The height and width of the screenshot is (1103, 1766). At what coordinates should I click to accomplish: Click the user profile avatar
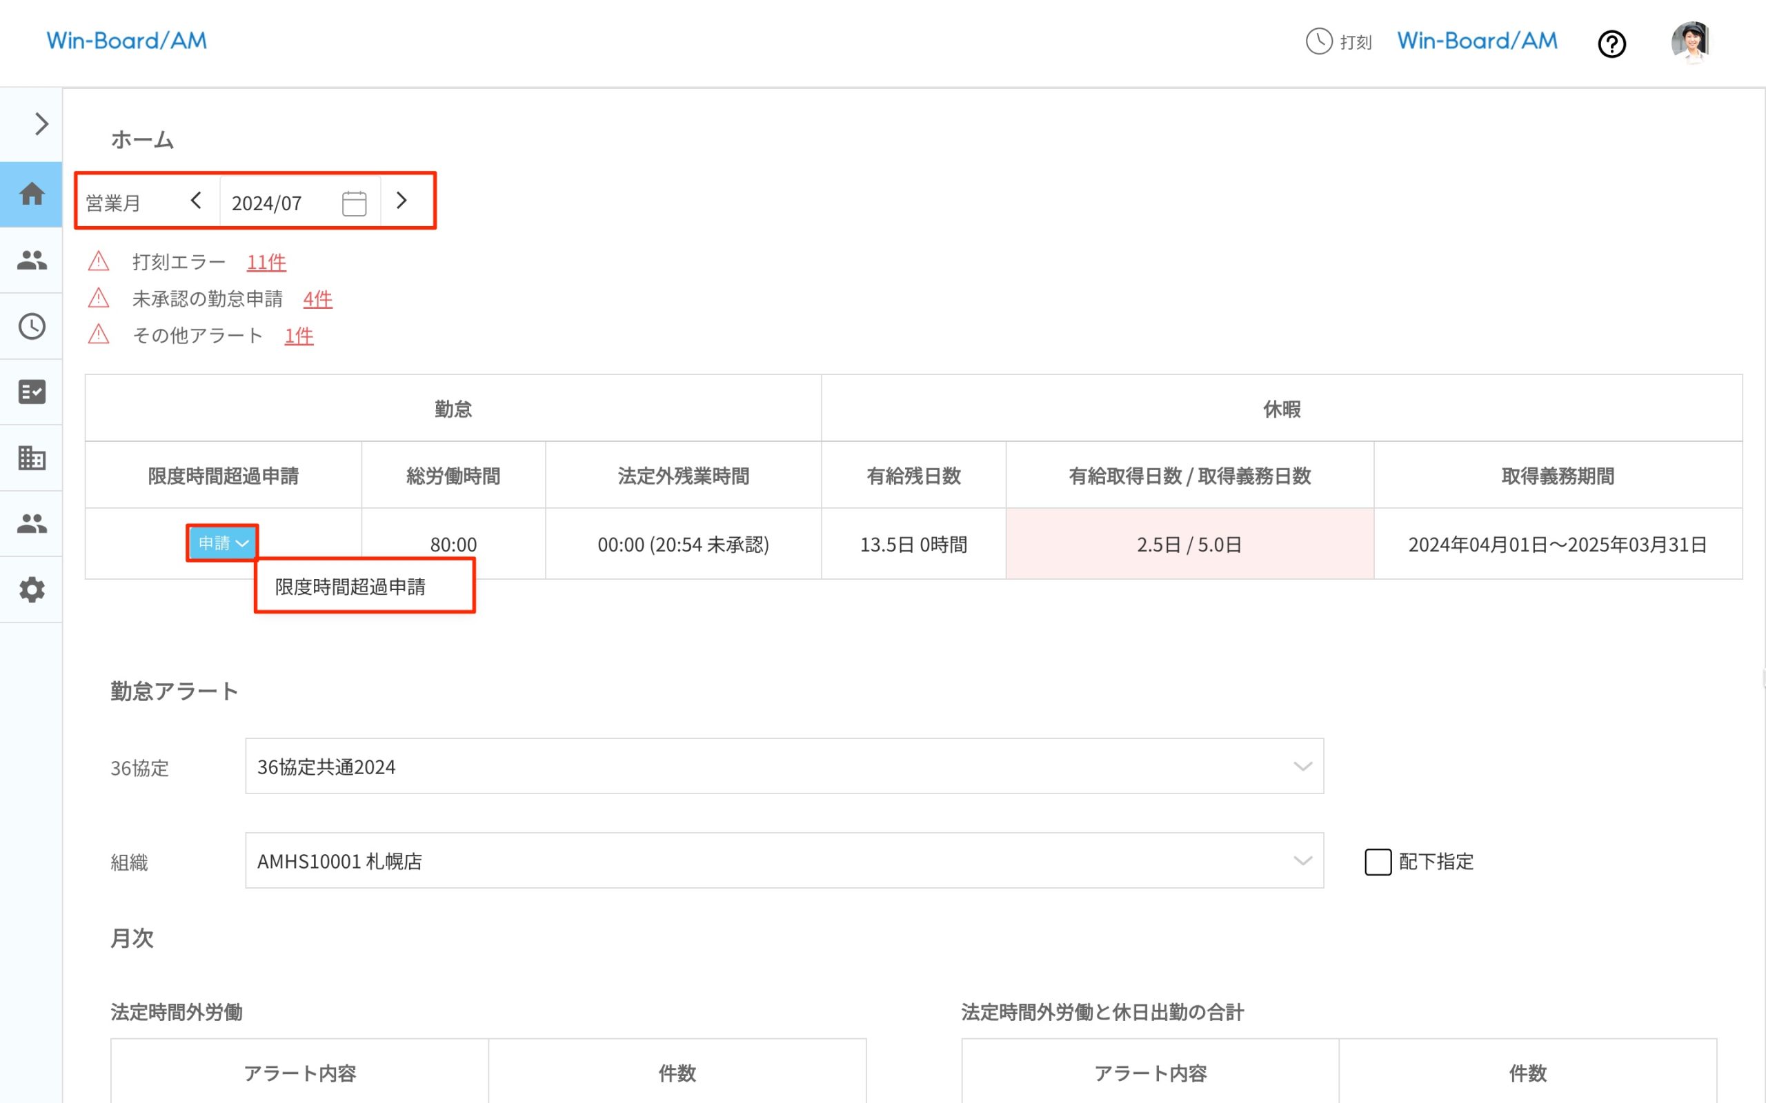tap(1691, 41)
